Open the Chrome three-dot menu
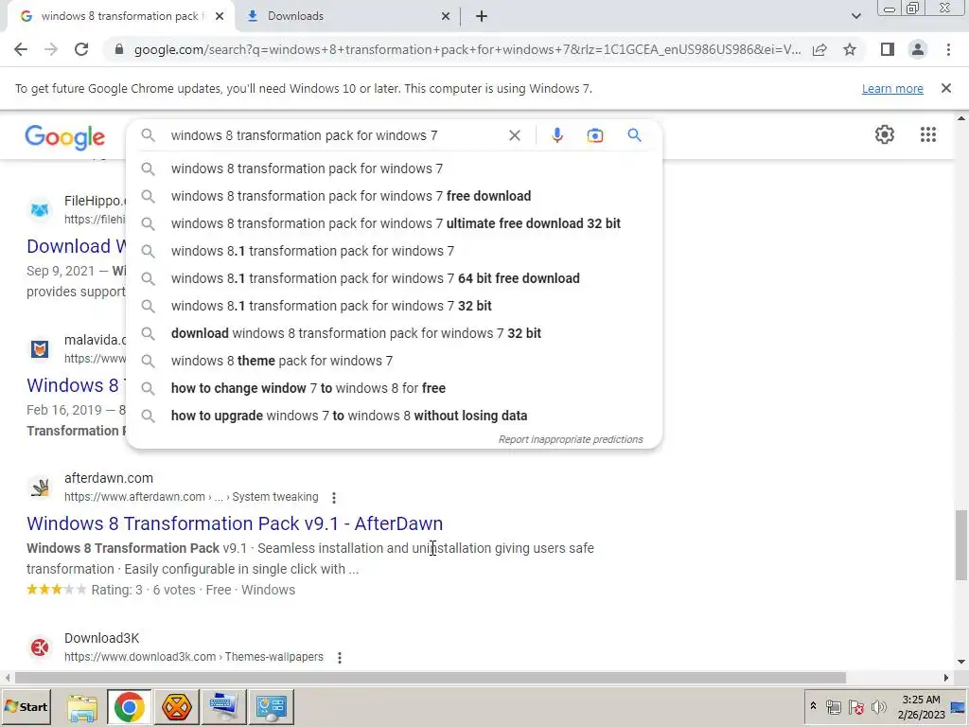 948,49
